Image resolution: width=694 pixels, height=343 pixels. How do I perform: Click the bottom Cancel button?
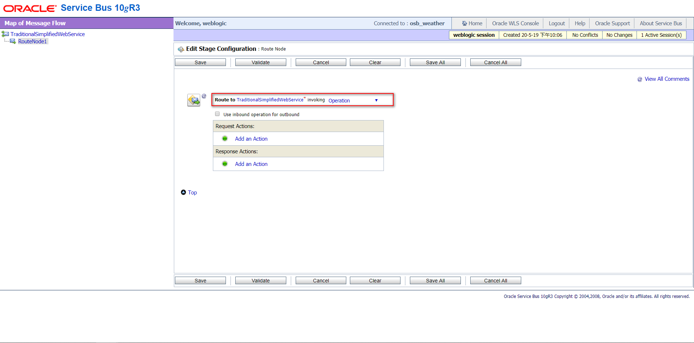click(321, 281)
